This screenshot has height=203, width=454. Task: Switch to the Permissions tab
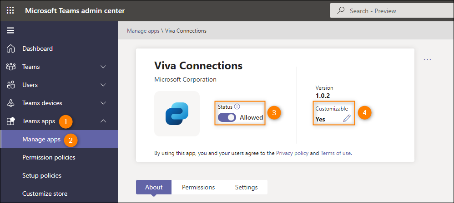pyautogui.click(x=198, y=187)
